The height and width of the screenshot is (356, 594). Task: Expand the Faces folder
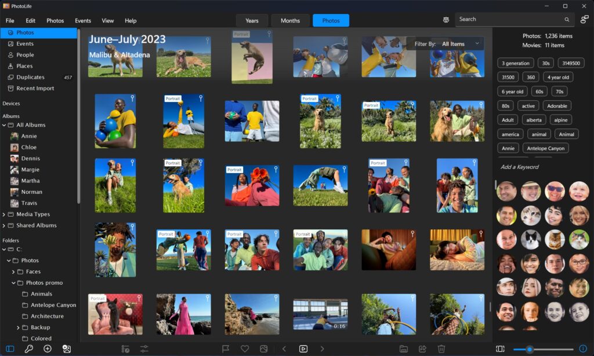[14, 271]
